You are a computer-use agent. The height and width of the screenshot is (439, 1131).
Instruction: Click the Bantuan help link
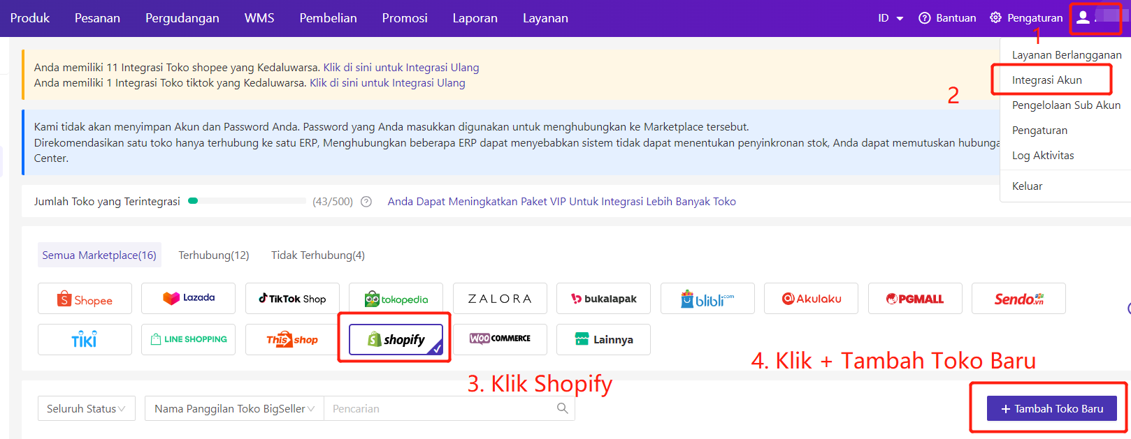947,18
